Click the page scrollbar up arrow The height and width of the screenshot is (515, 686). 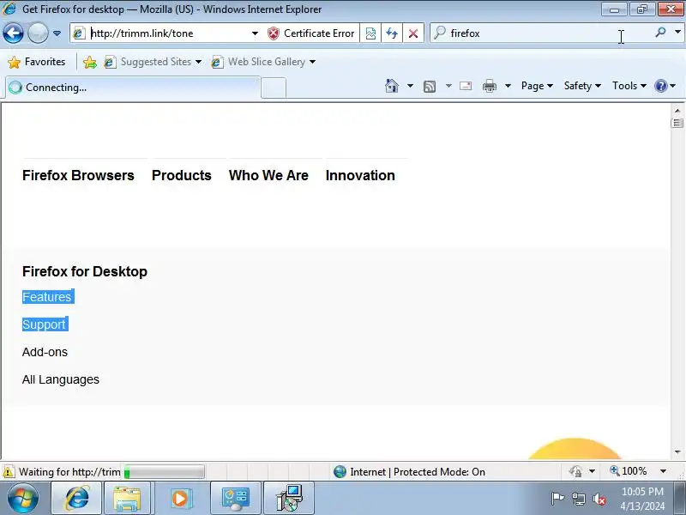(x=677, y=111)
